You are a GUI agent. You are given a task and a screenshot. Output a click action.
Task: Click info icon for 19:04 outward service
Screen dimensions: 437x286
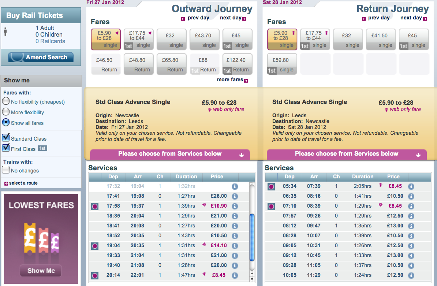point(235,246)
